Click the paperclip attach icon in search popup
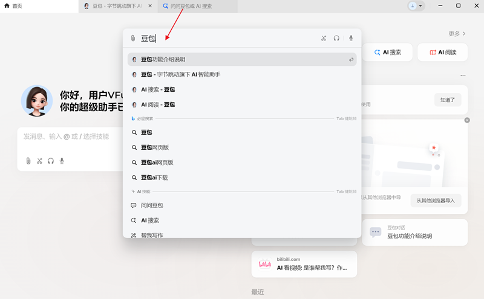484x299 pixels. (133, 38)
